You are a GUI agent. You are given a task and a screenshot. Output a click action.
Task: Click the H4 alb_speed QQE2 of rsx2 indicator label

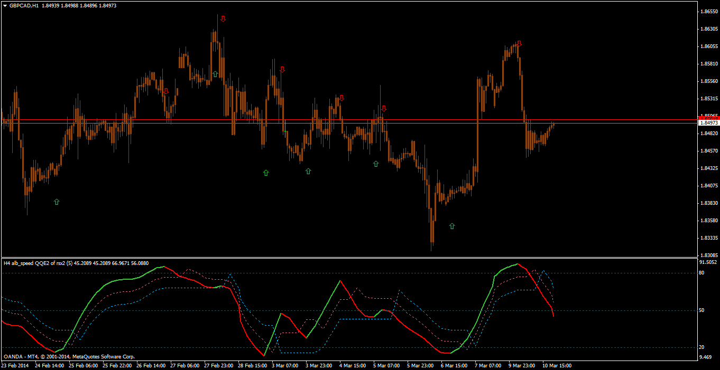coord(76,263)
